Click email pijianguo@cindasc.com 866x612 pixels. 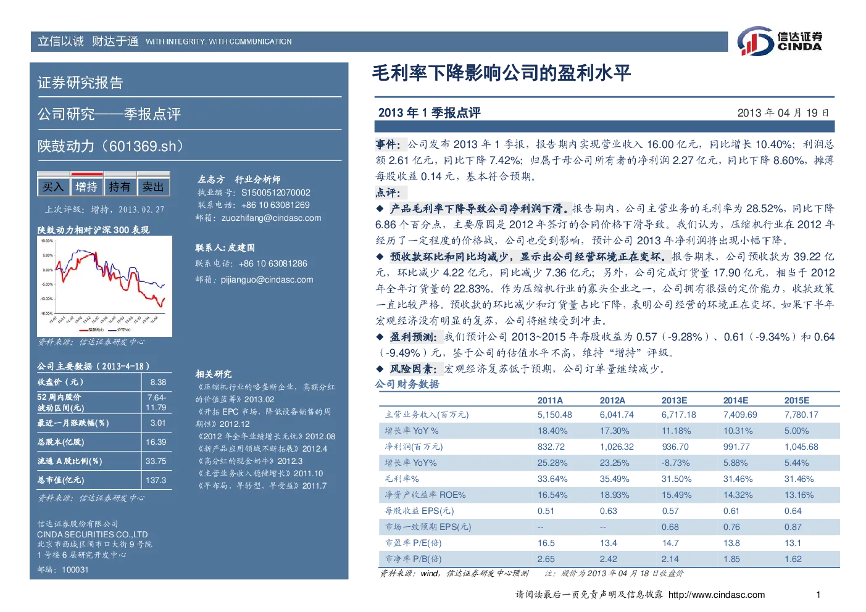(x=267, y=279)
